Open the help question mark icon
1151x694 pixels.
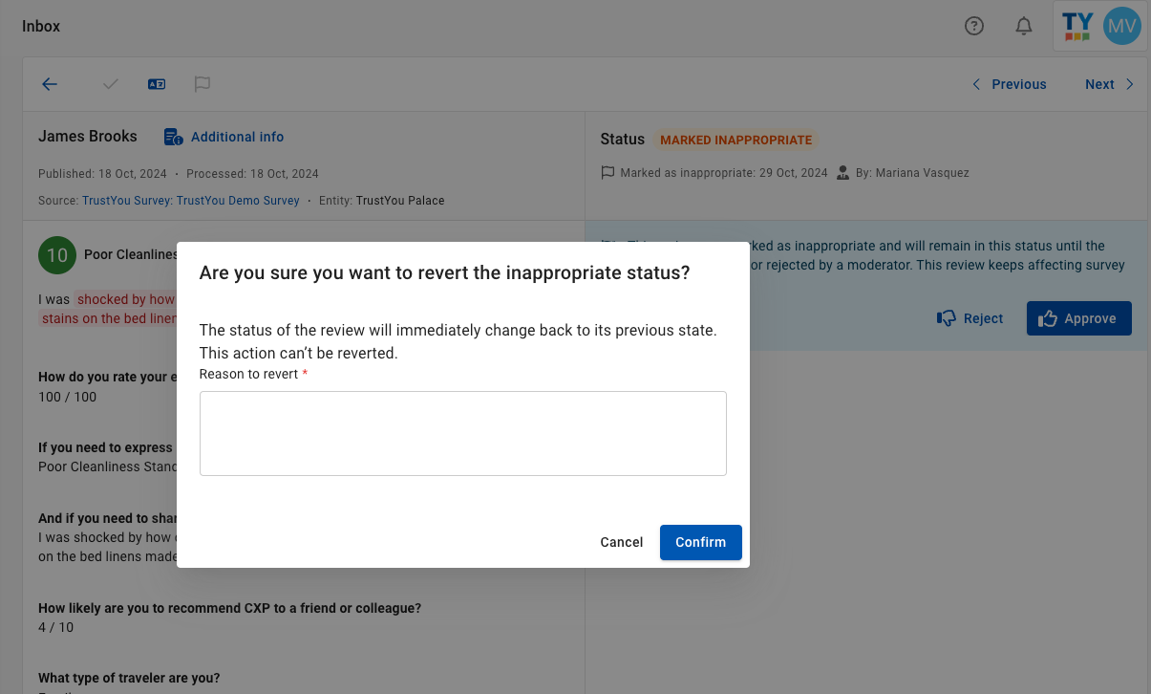coord(974,26)
